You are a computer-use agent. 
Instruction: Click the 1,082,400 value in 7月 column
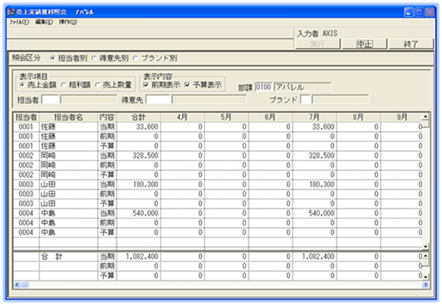(x=314, y=257)
